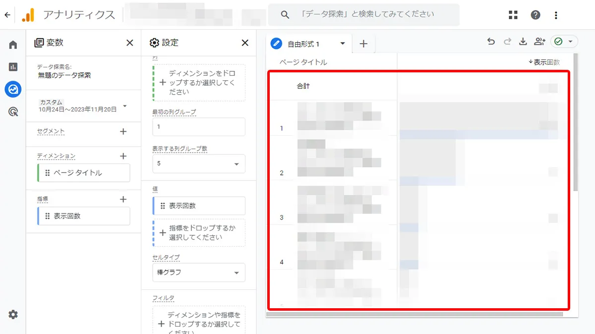The height and width of the screenshot is (334, 595).
Task: Open the Explore section in left navigation
Action: [x=12, y=89]
